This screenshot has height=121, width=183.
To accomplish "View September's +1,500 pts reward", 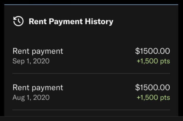I will click(x=153, y=61).
